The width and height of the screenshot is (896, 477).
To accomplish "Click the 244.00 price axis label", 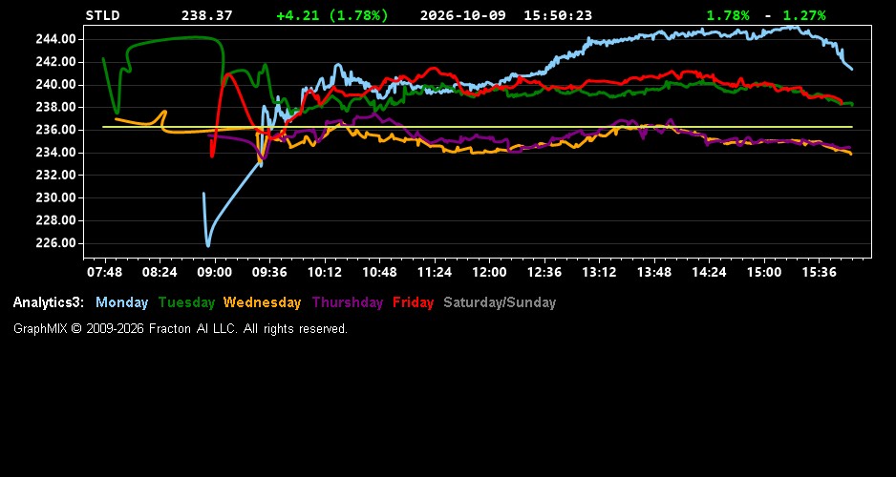I will tap(55, 39).
